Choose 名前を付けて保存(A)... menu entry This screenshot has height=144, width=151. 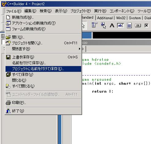point(43,63)
